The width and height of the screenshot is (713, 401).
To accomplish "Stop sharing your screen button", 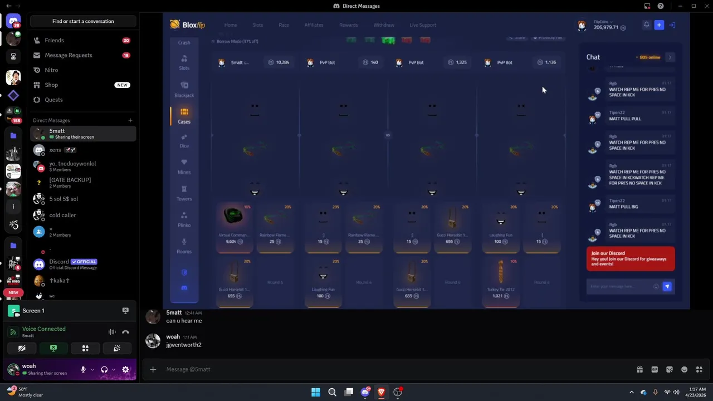I will click(x=53, y=348).
